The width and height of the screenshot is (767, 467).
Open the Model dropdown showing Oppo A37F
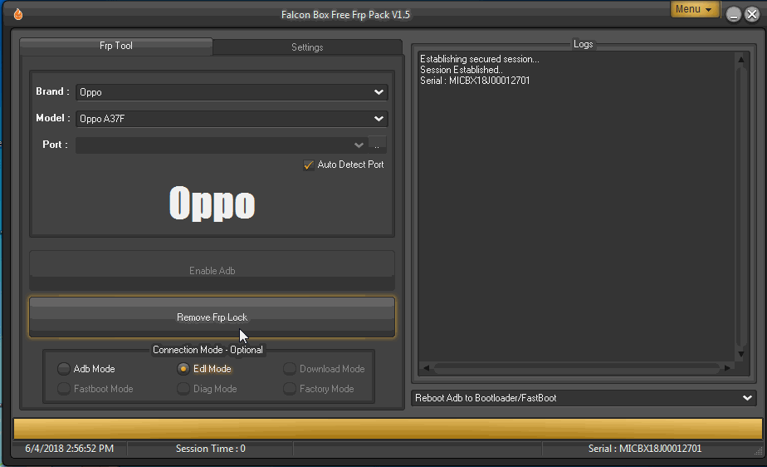(232, 119)
